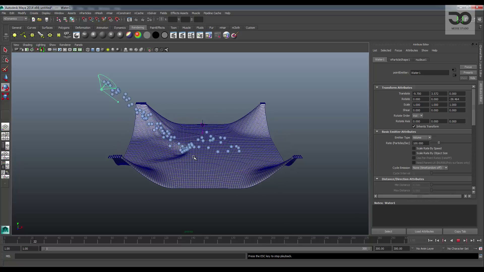Click the Load Attributes button
The height and width of the screenshot is (272, 484).
point(424,231)
